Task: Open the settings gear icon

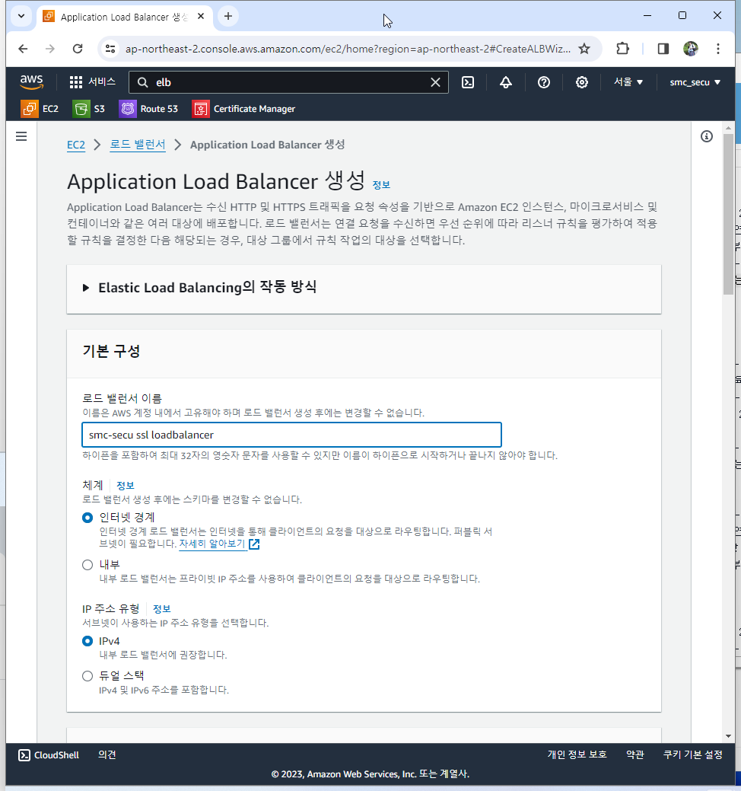Action: point(582,82)
